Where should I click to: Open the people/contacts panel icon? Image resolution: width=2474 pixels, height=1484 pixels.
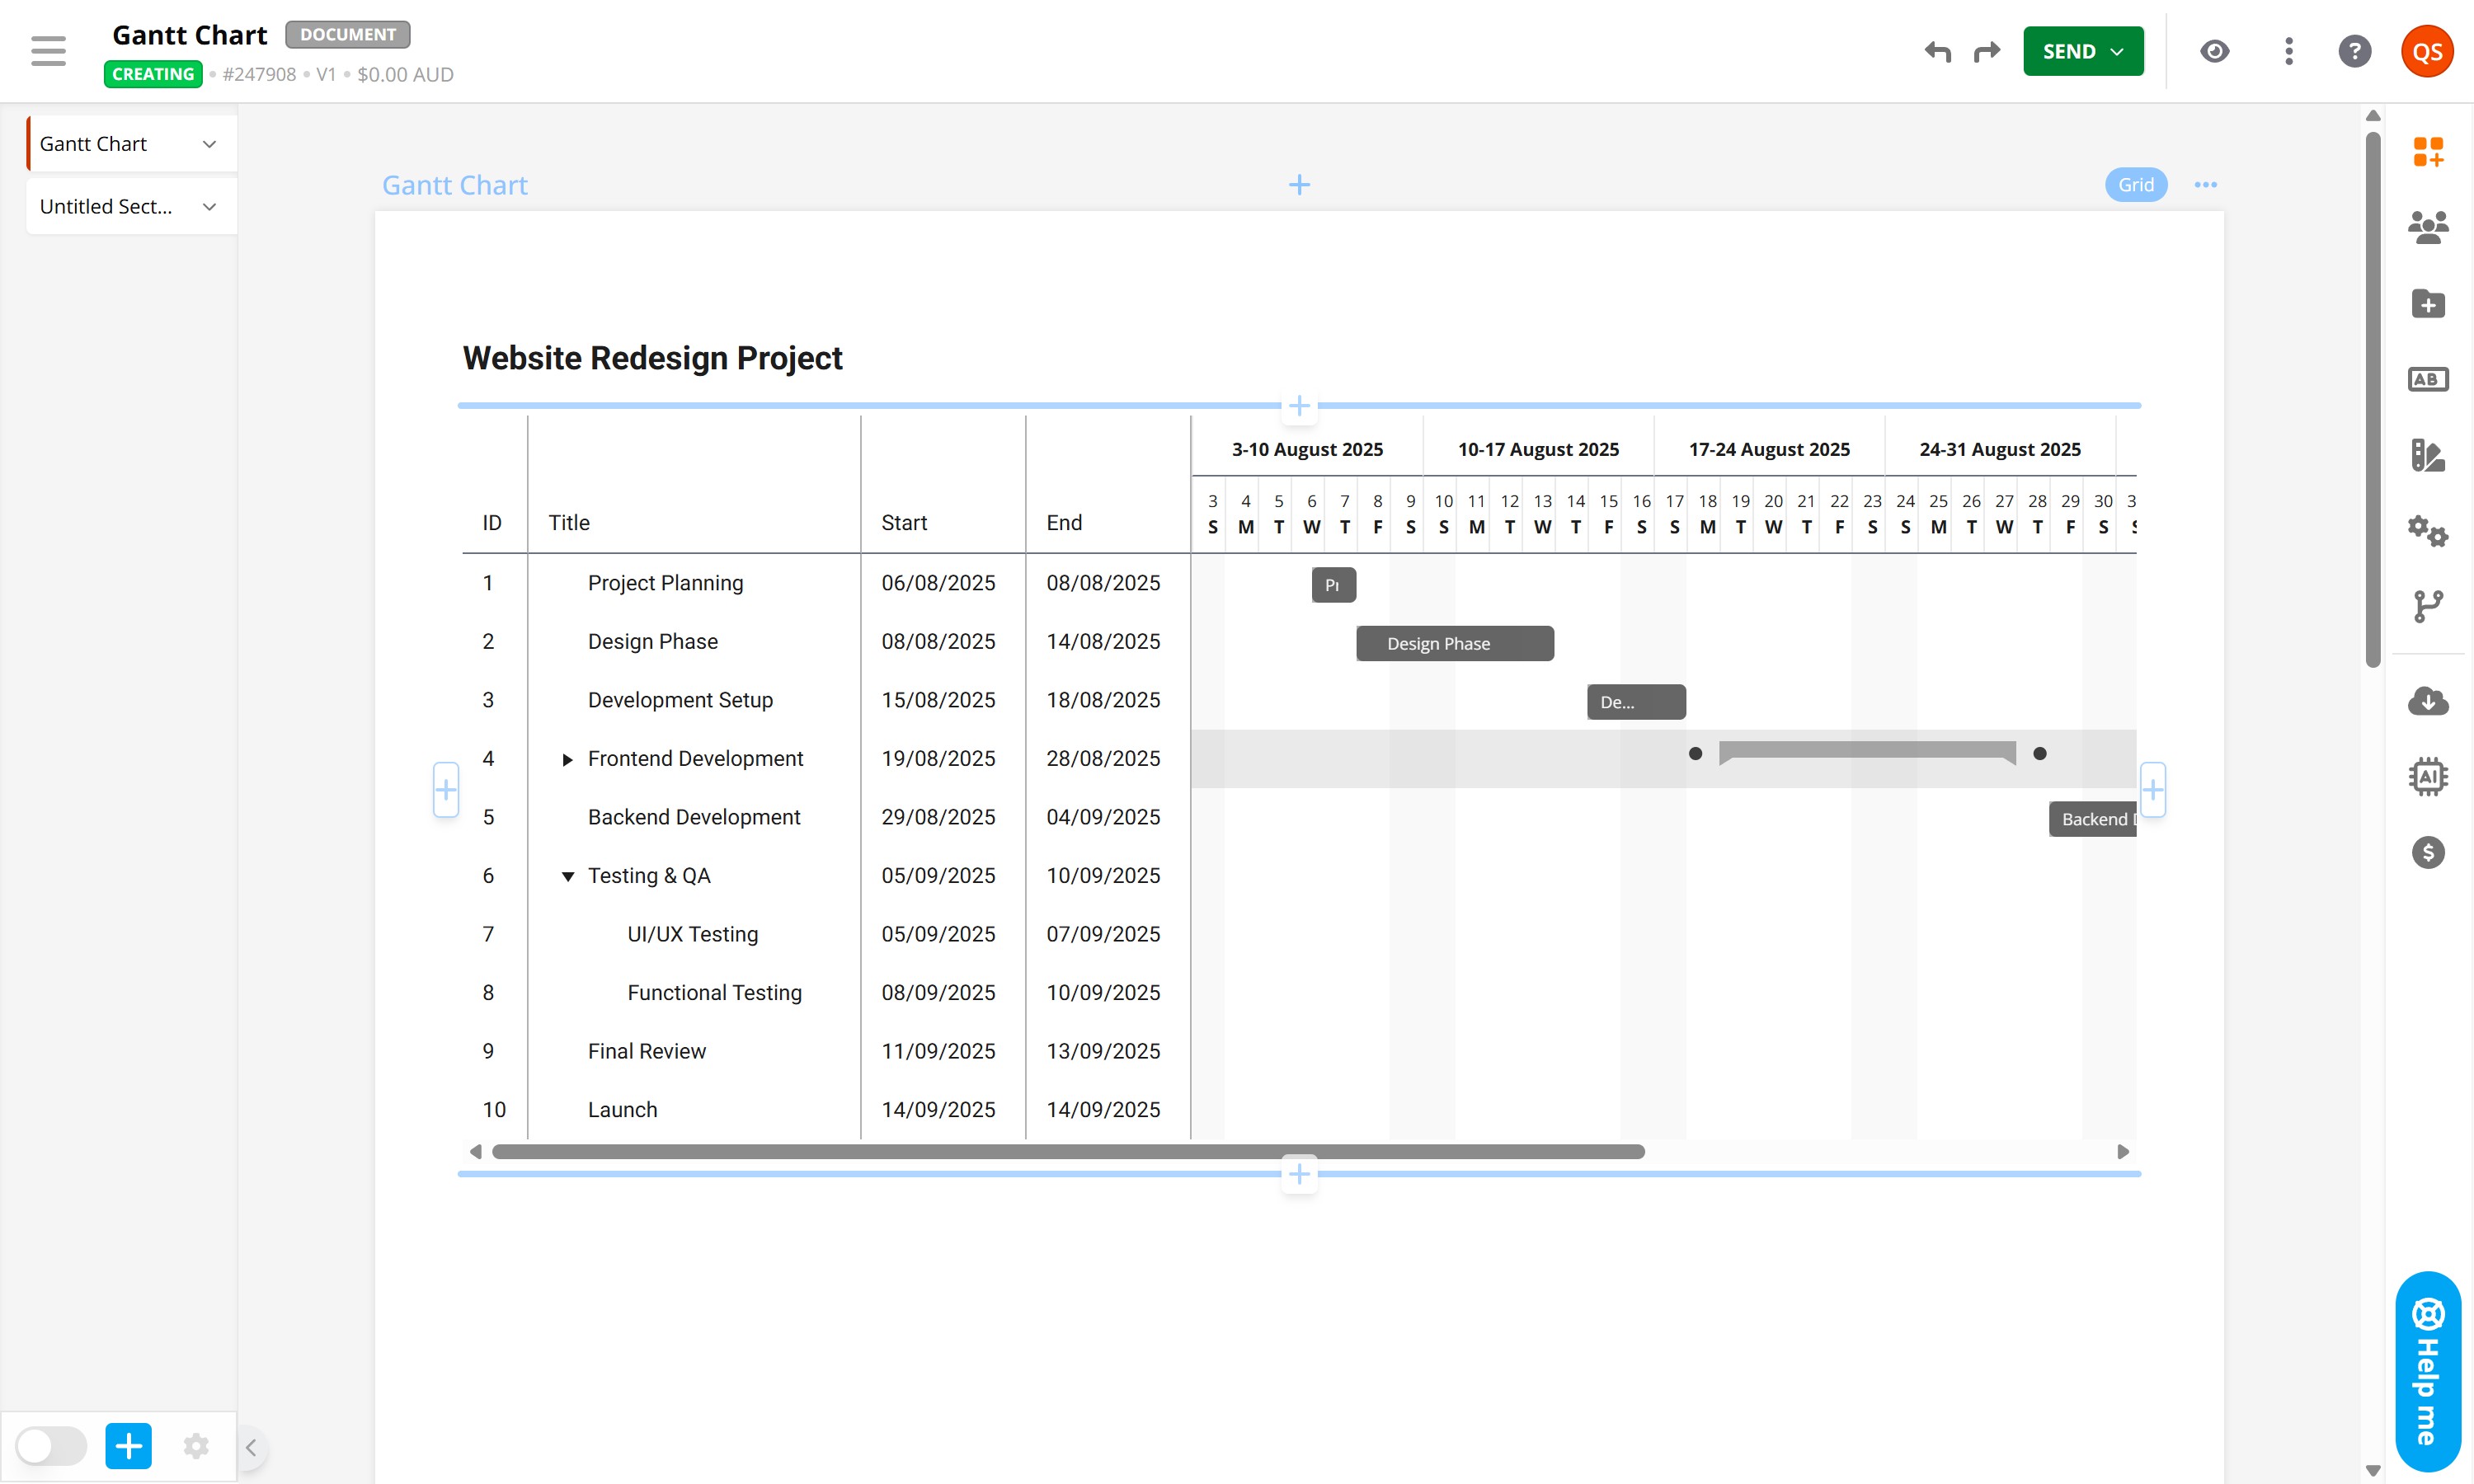pos(2427,228)
